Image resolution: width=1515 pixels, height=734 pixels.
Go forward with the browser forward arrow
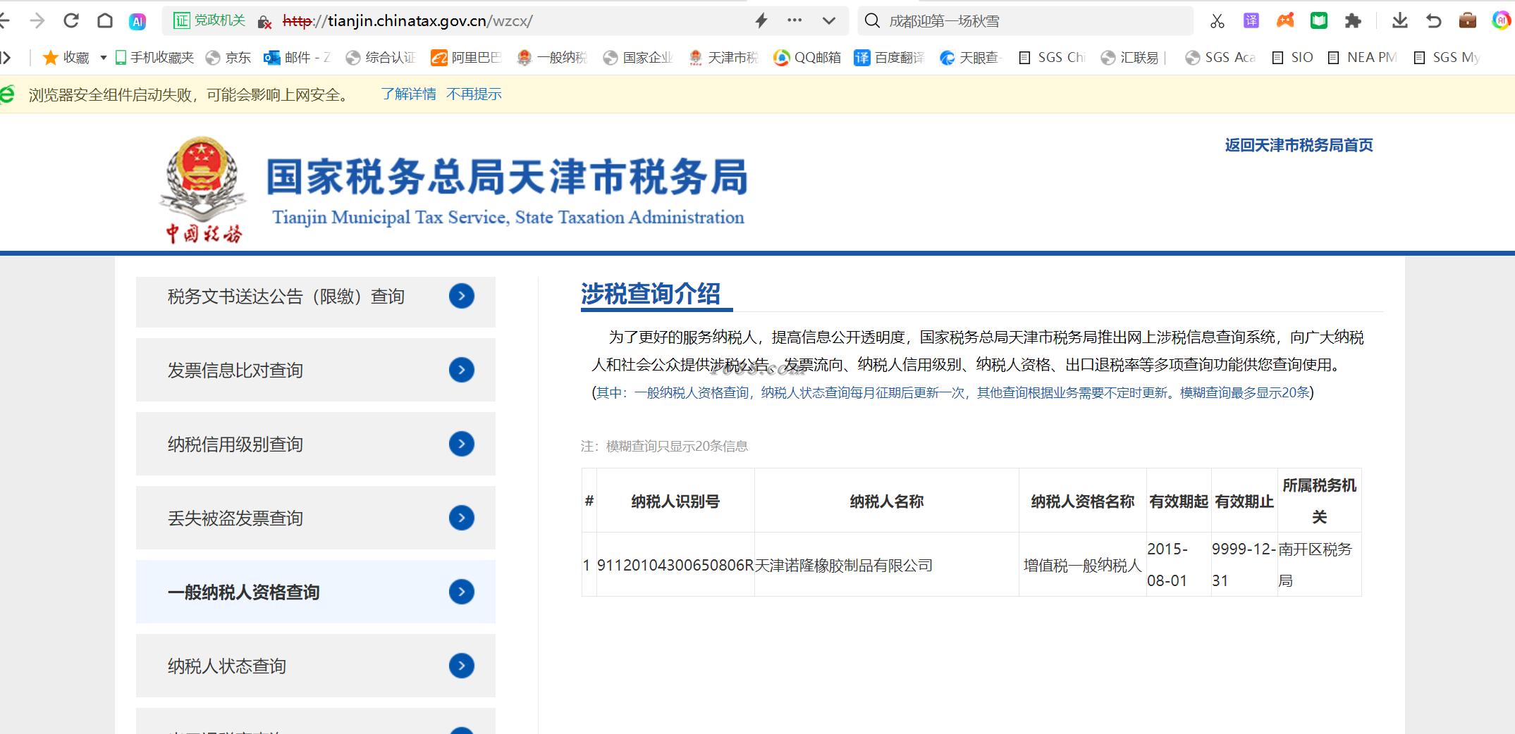(x=37, y=21)
